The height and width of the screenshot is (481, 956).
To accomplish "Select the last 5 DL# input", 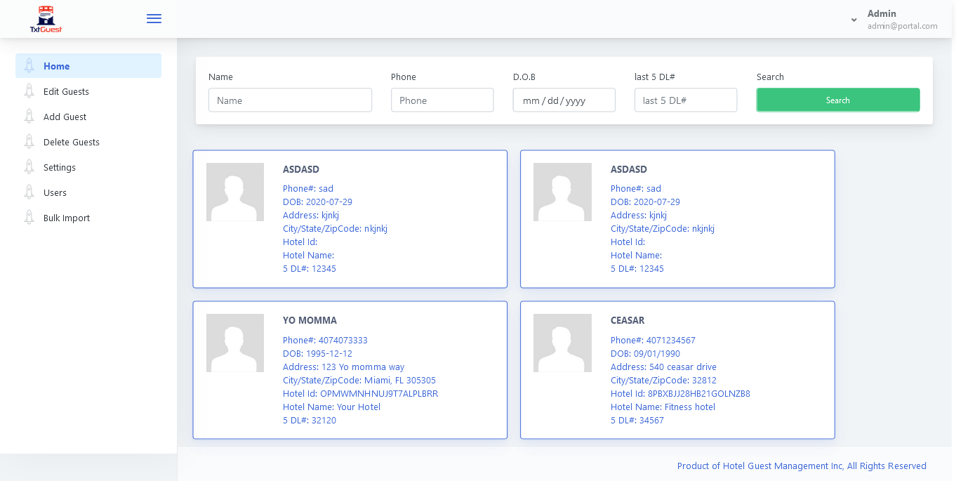I will pos(685,100).
